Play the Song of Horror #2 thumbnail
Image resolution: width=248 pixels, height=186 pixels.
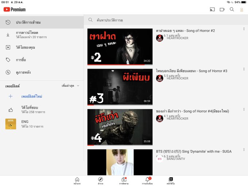120,47
